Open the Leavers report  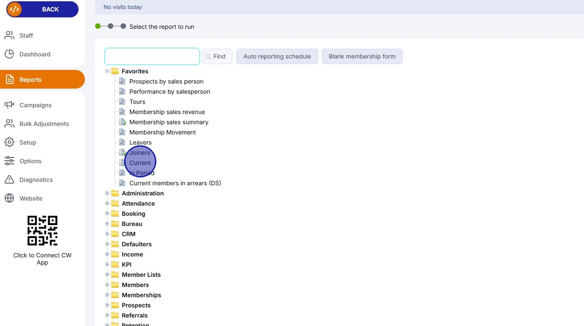[141, 143]
